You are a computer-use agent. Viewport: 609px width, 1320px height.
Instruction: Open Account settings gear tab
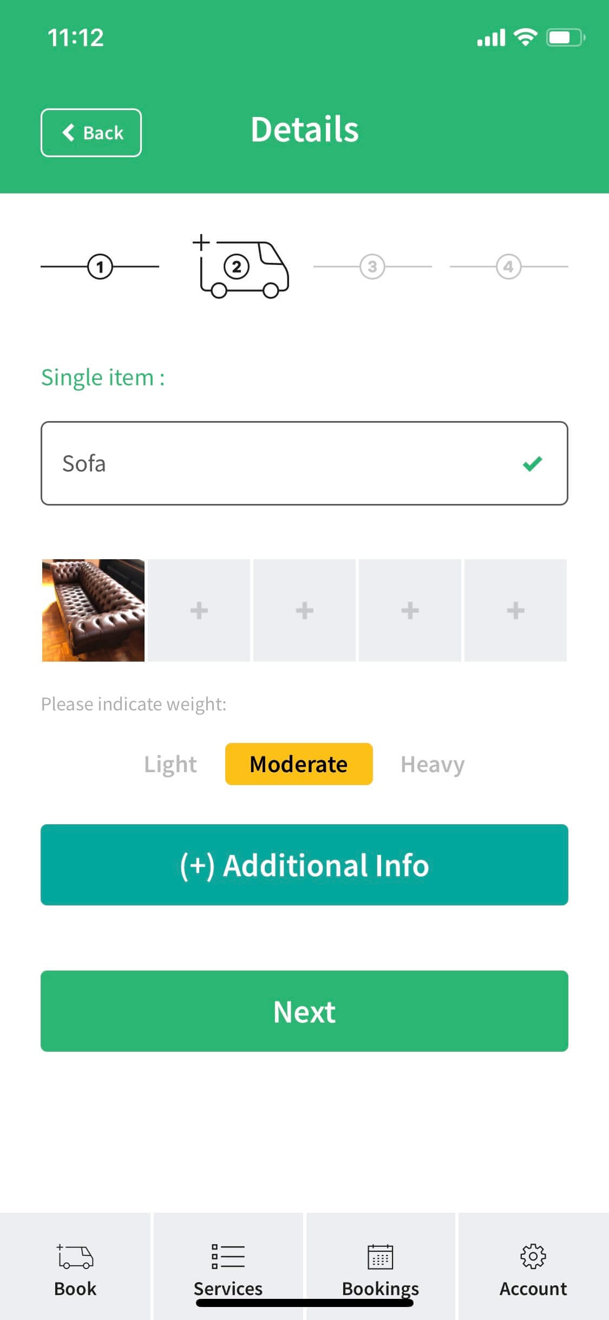tap(533, 1266)
